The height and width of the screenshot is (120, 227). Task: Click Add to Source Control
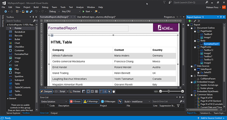211,118
